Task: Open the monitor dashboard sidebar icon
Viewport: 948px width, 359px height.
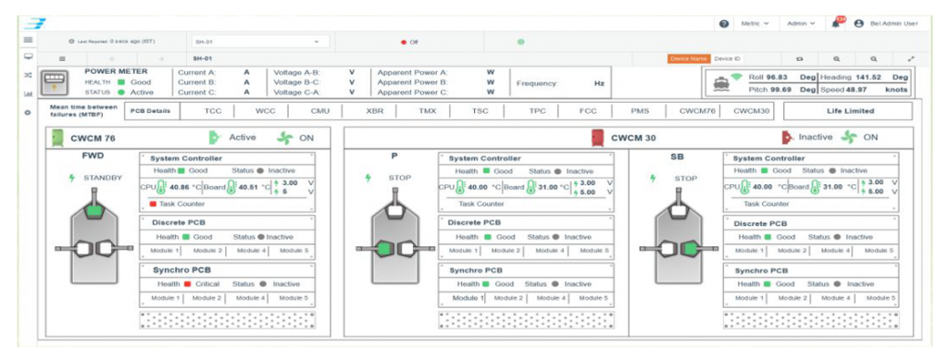Action: click(28, 56)
